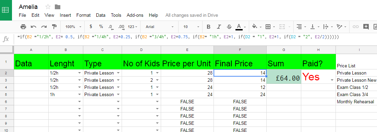Open the Lenght dropdown in row 2

point(80,73)
